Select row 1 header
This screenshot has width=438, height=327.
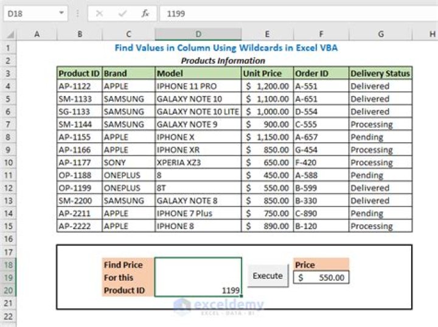[8, 48]
